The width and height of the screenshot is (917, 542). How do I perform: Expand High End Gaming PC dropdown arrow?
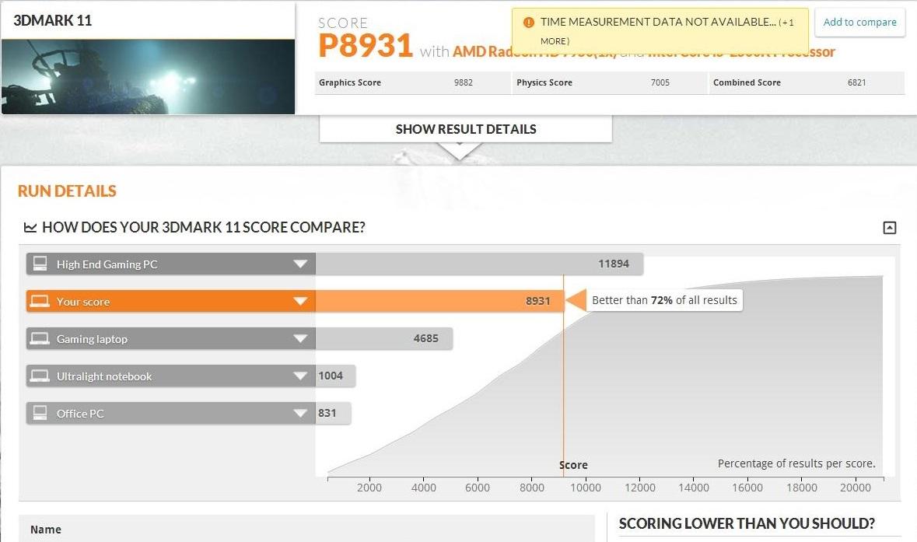click(x=300, y=264)
